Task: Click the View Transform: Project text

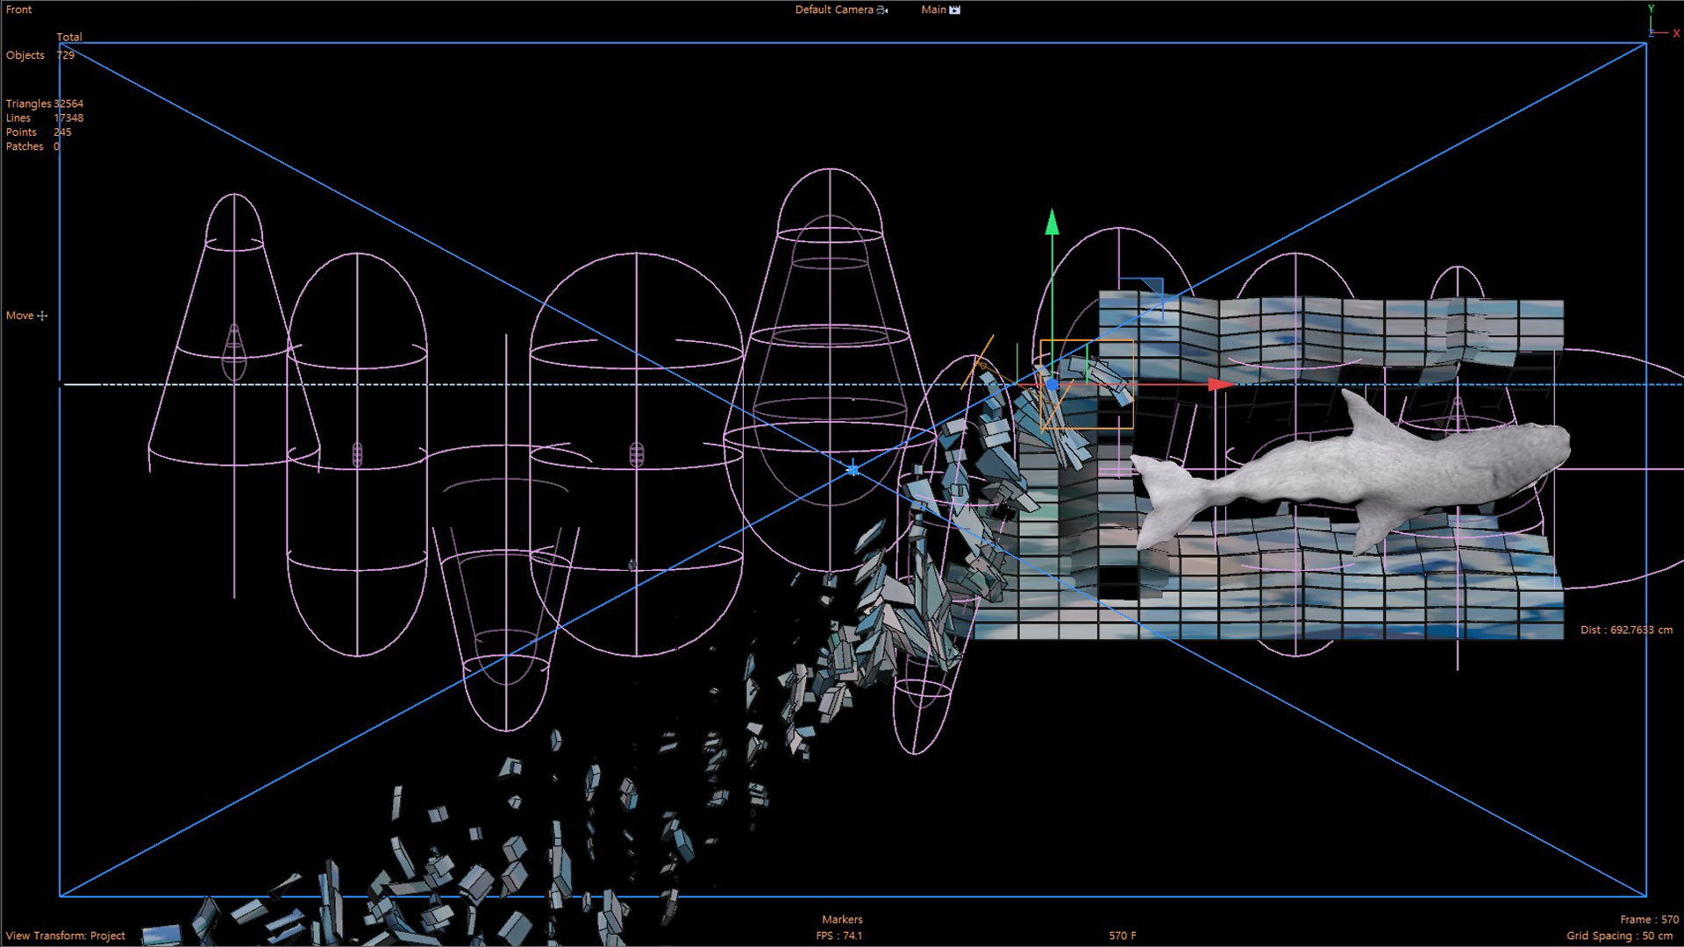Action: [66, 936]
